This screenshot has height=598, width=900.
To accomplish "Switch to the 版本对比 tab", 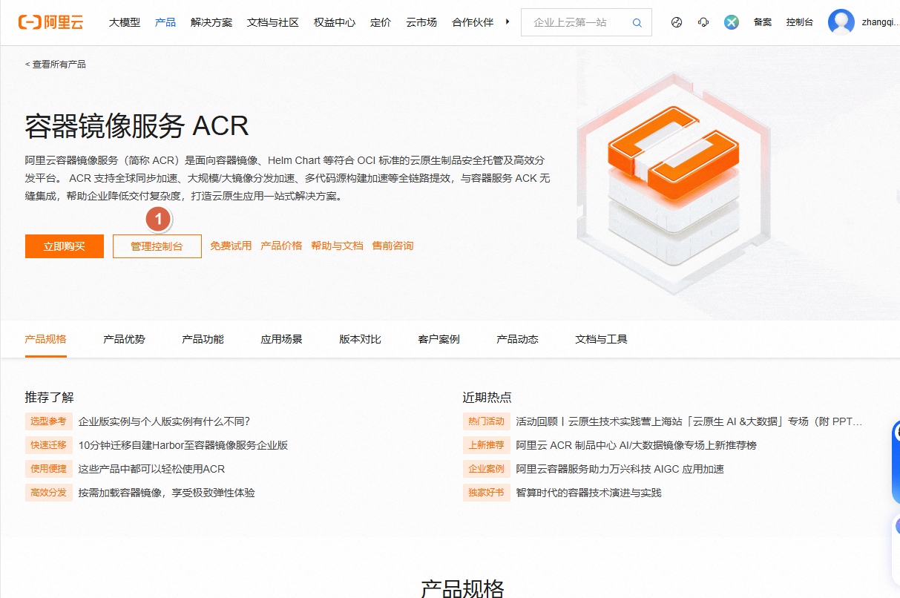I will pyautogui.click(x=361, y=340).
